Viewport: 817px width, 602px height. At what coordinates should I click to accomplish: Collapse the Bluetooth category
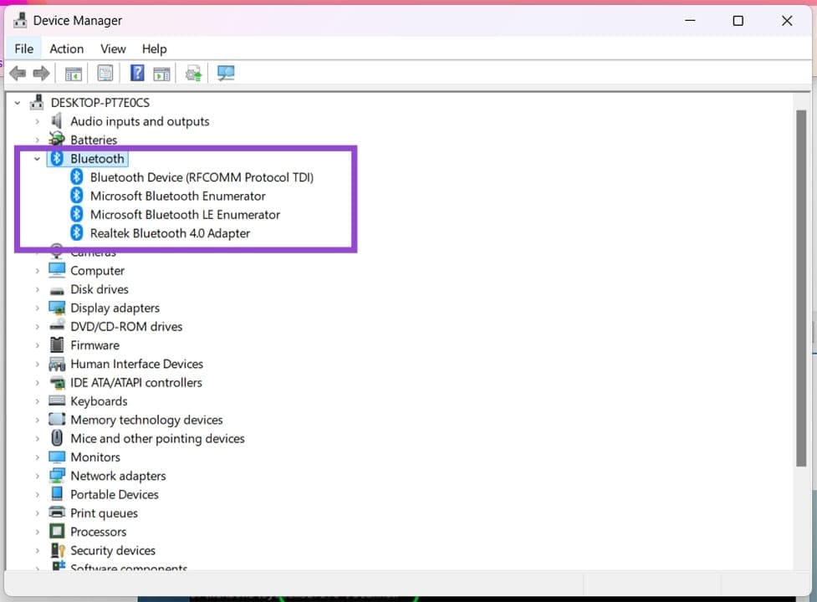[x=36, y=158]
